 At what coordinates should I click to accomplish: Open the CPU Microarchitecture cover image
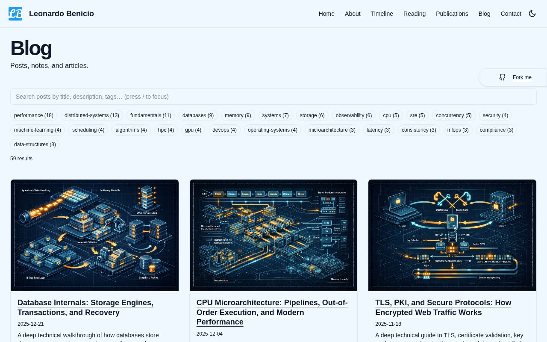tap(273, 235)
